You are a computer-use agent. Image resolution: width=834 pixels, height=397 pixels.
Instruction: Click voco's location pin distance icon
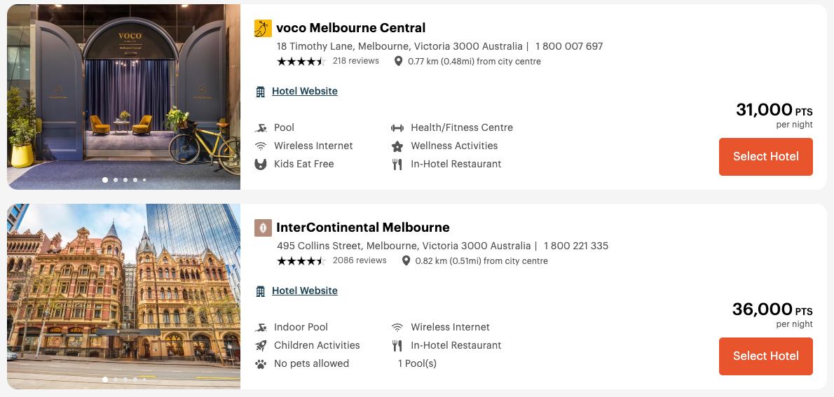point(399,62)
